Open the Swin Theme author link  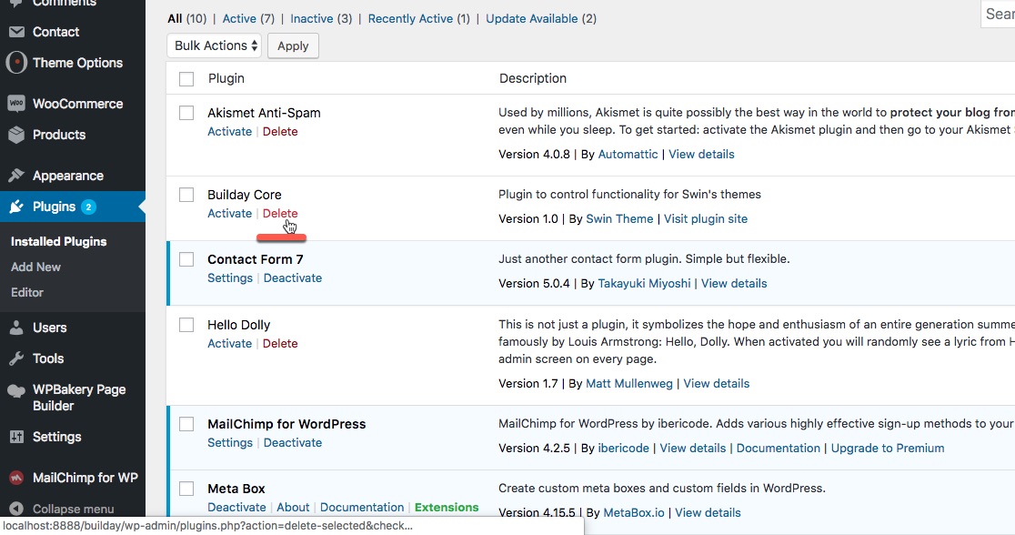coord(619,219)
